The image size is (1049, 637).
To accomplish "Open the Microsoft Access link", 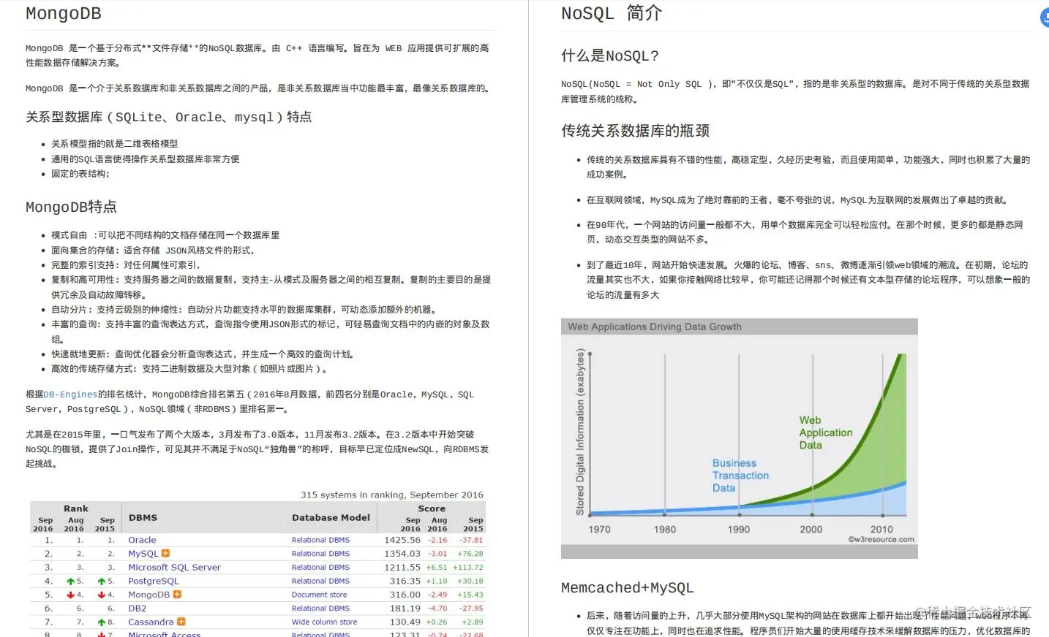I will [164, 634].
